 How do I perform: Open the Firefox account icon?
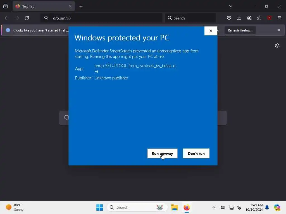tap(249, 18)
